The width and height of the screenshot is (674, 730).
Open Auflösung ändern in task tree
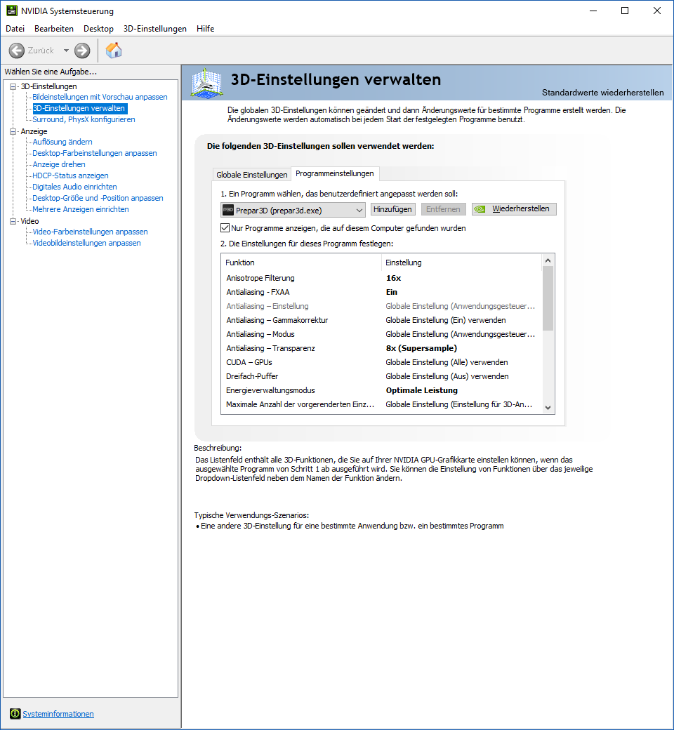[x=62, y=142]
